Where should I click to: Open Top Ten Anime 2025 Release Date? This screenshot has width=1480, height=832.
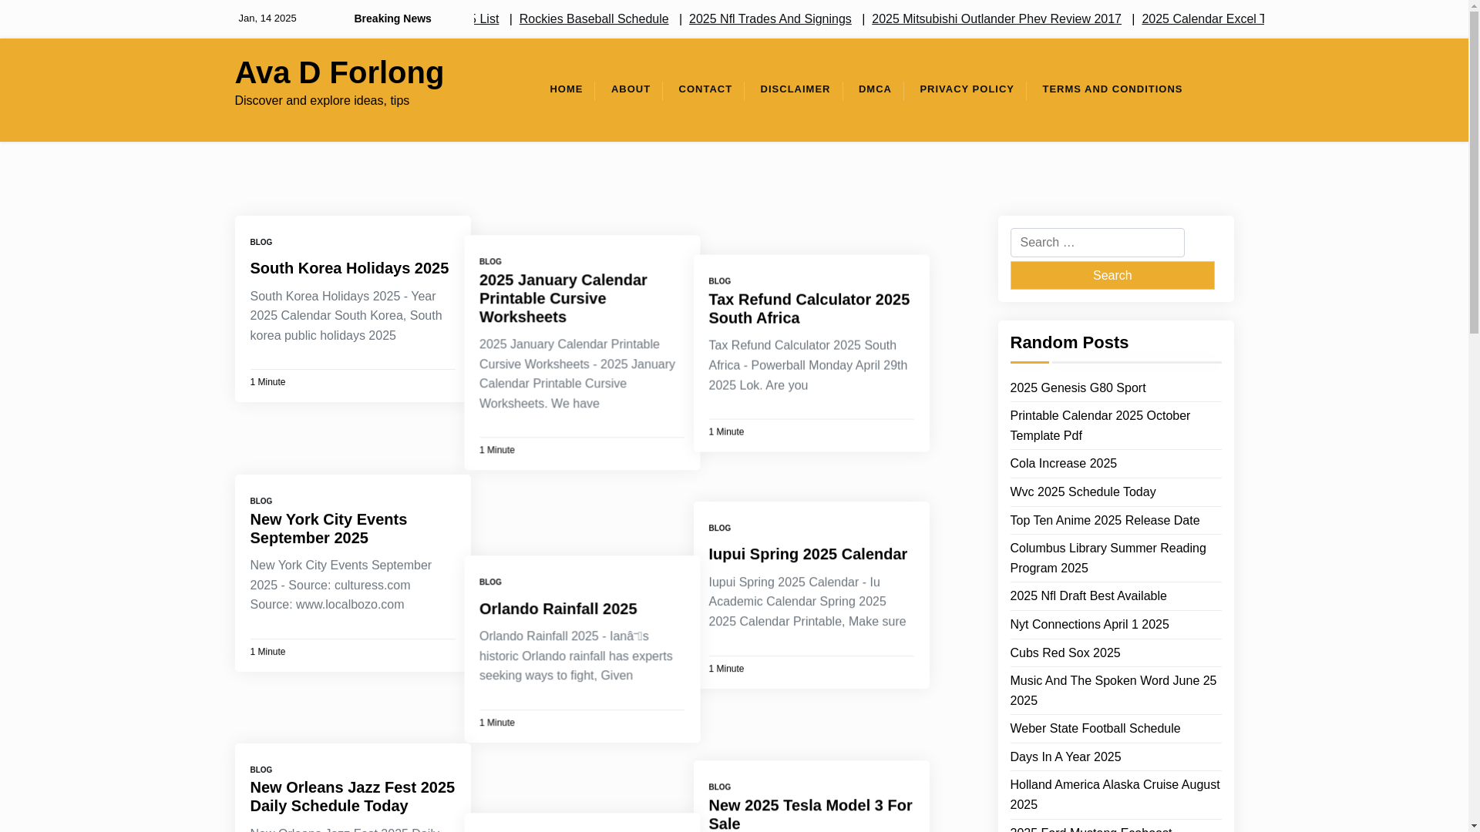1104,521
